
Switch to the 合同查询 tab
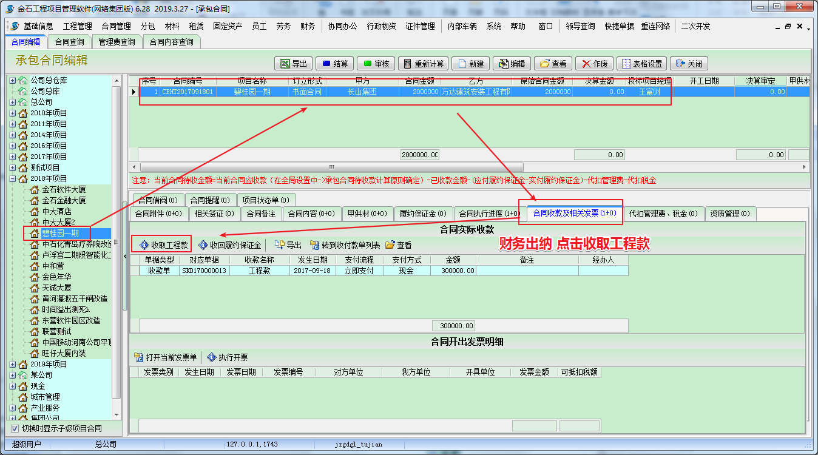tap(69, 42)
